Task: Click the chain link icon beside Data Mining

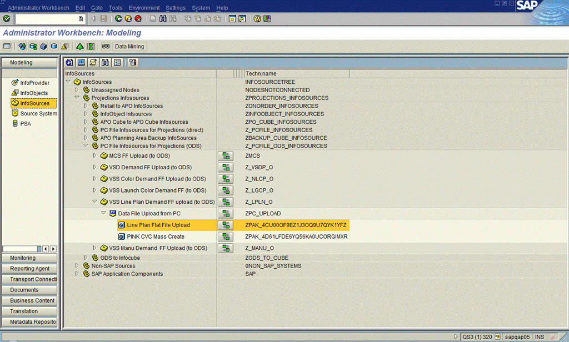Action: point(106,46)
